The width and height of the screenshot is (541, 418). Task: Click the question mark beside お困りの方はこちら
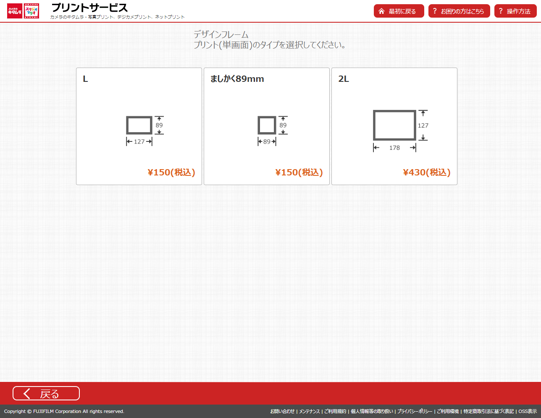tap(435, 11)
